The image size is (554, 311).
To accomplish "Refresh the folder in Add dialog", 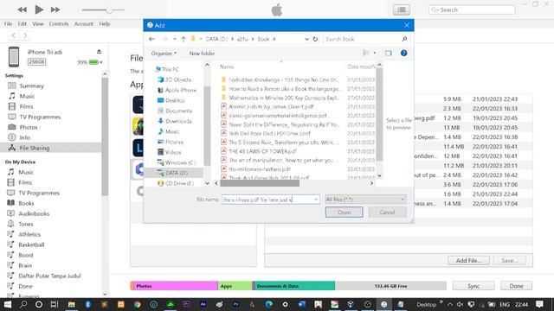I will point(315,39).
